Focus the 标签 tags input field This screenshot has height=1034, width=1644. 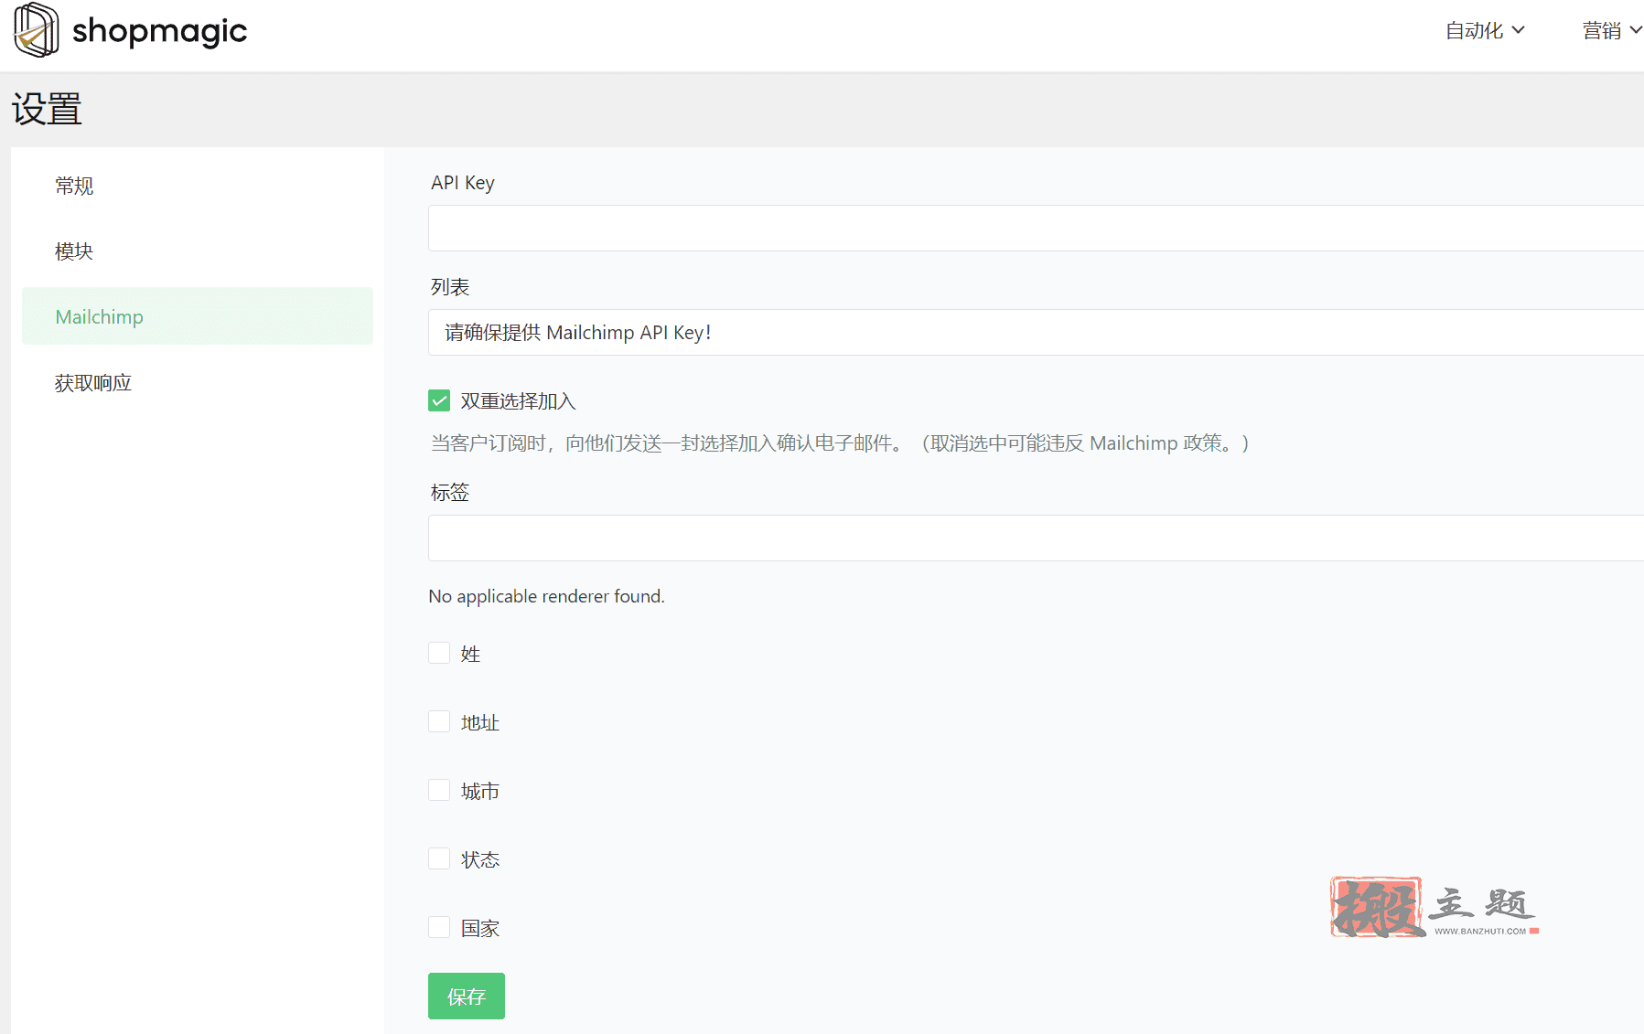(x=1036, y=538)
